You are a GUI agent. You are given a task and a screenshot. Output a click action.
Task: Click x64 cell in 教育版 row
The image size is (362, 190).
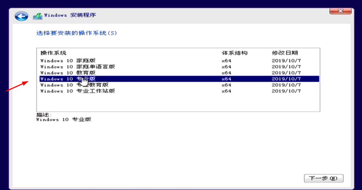coord(226,73)
